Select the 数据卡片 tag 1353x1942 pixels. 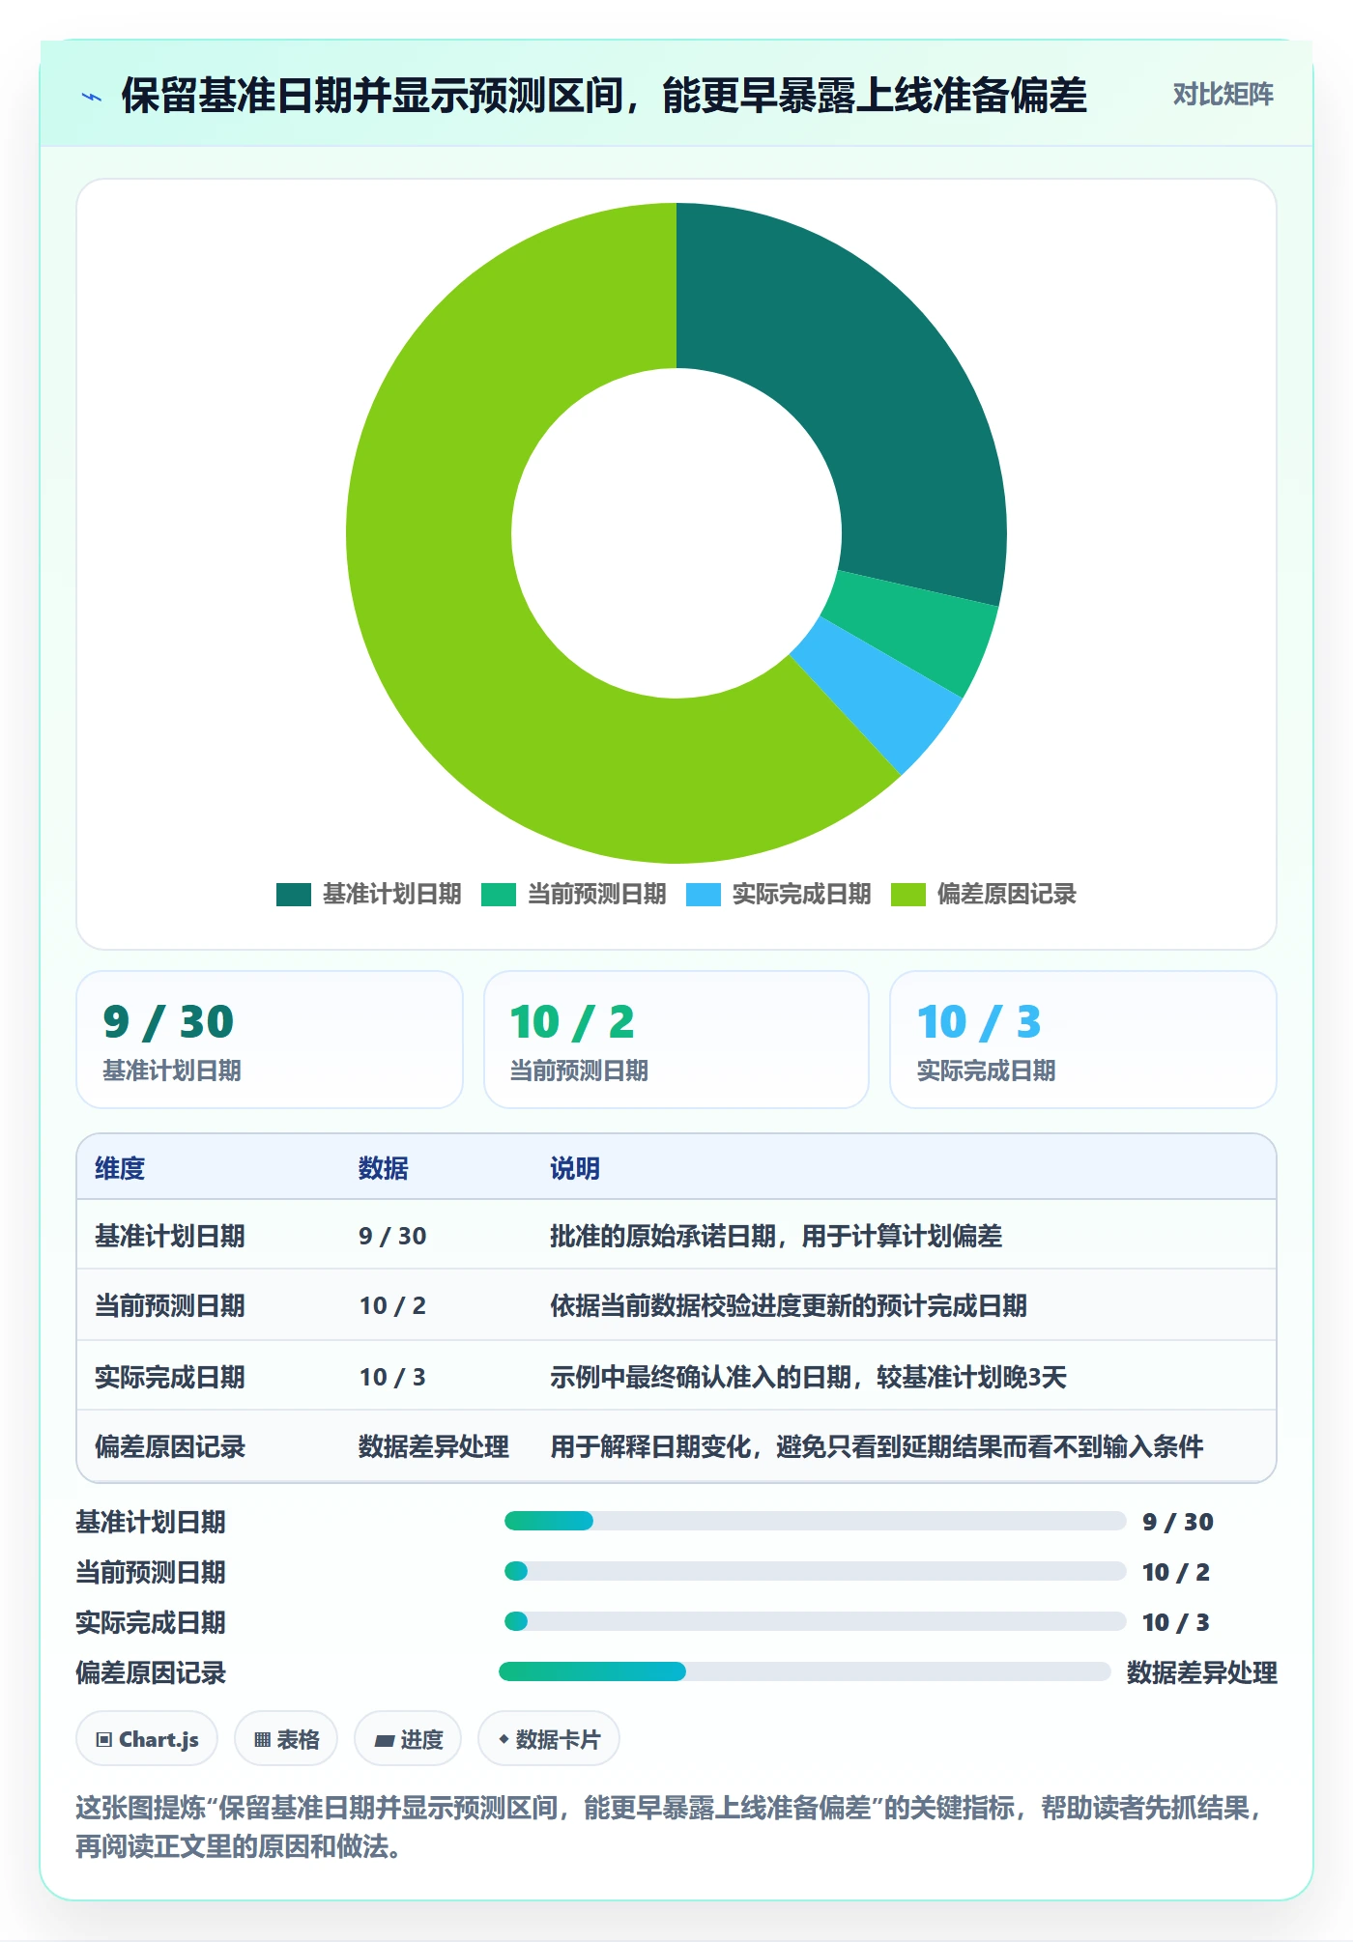(x=549, y=1739)
